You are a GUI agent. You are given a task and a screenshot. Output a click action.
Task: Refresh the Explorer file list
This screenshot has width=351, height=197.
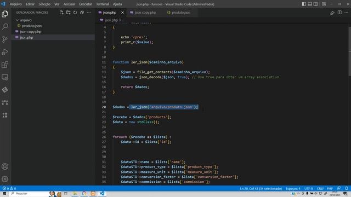75,13
